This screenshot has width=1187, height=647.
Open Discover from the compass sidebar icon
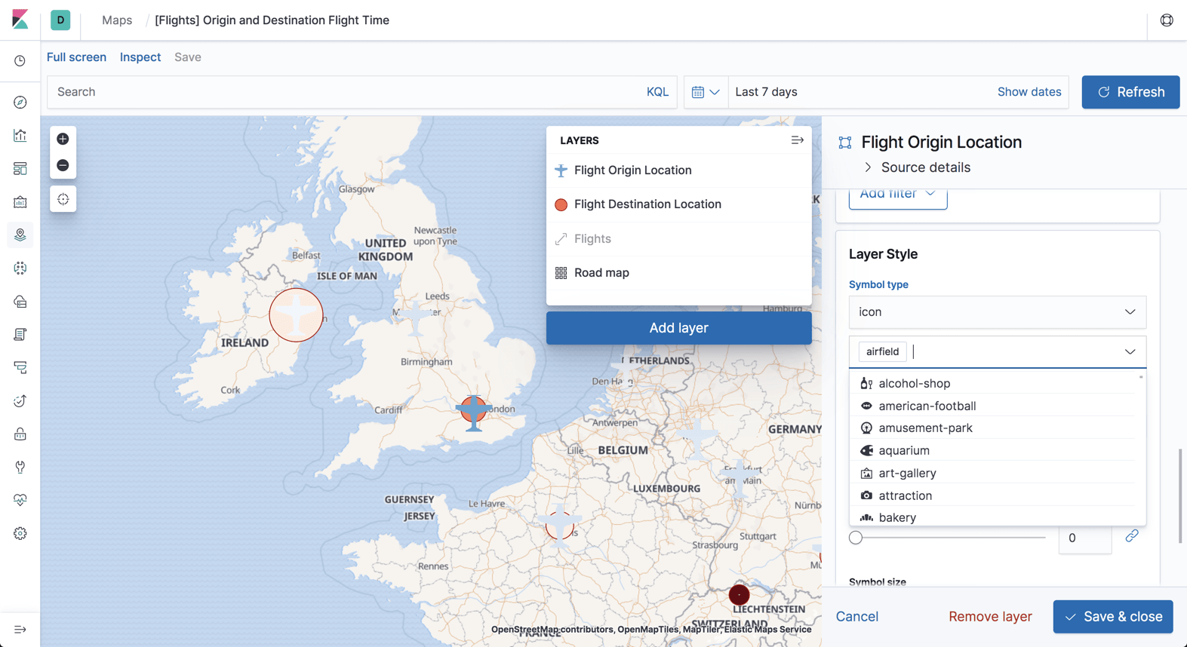pyautogui.click(x=20, y=103)
